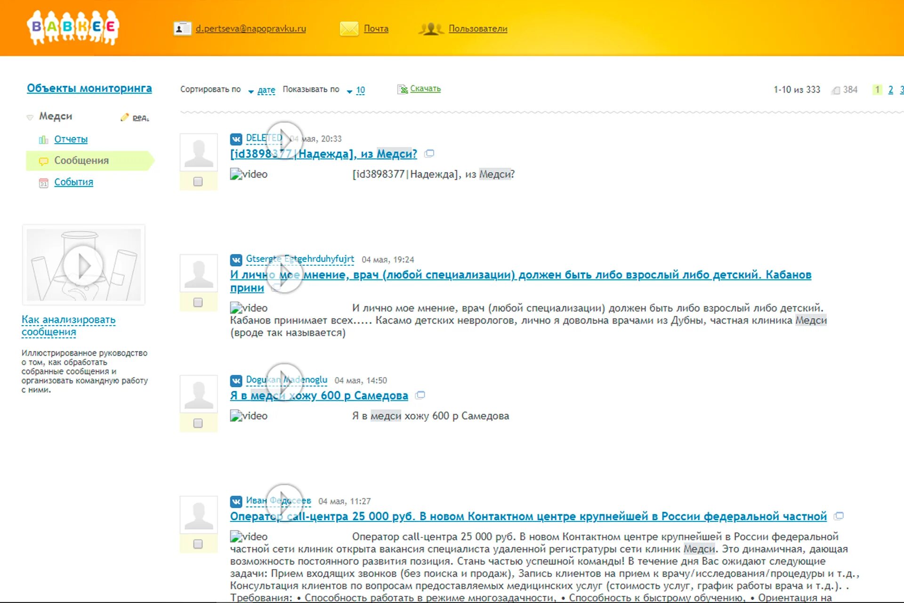Screen dimensions: 904x603
Task: Open the Пользователи link
Action: tap(477, 29)
